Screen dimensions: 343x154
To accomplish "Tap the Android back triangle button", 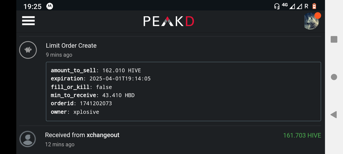I will pyautogui.click(x=334, y=115).
